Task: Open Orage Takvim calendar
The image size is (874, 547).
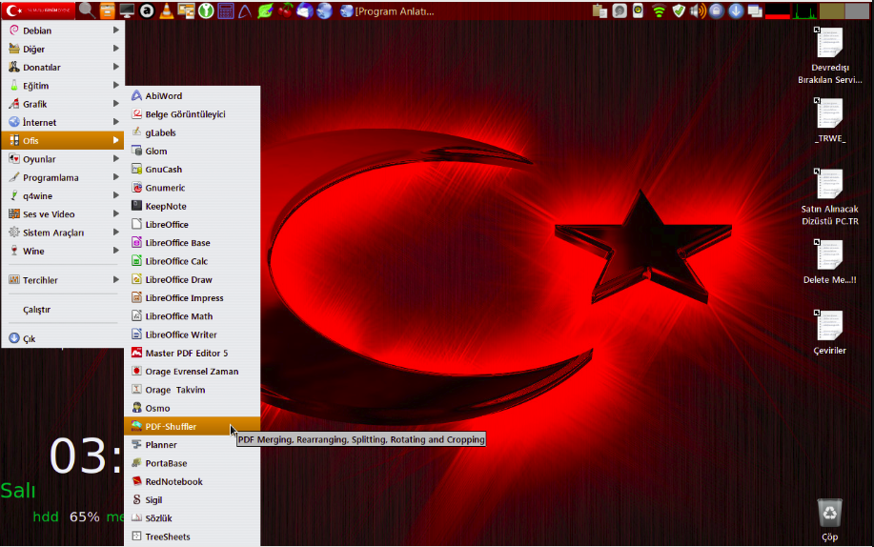Action: point(193,390)
